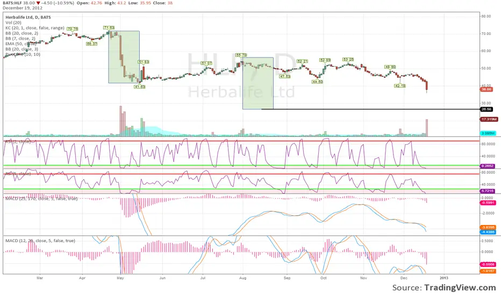Click the 66.37 pivot low label
Viewport: 501px width, 296px height.
coord(92,44)
